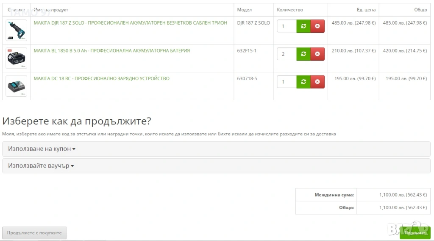Click the caret arrow next to Използване на купон

(x=74, y=149)
